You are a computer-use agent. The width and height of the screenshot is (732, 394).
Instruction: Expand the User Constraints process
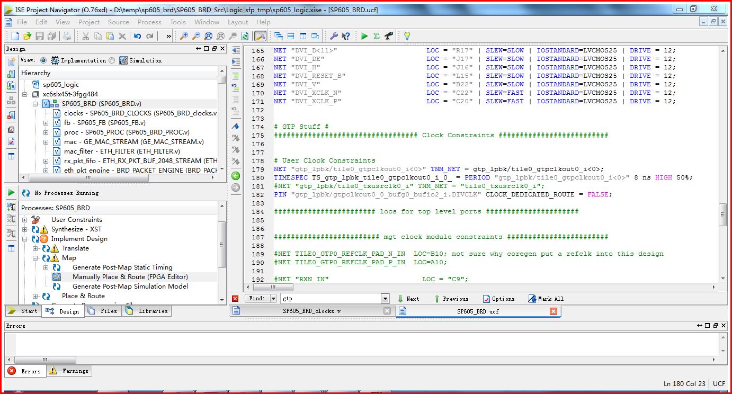[x=25, y=220]
